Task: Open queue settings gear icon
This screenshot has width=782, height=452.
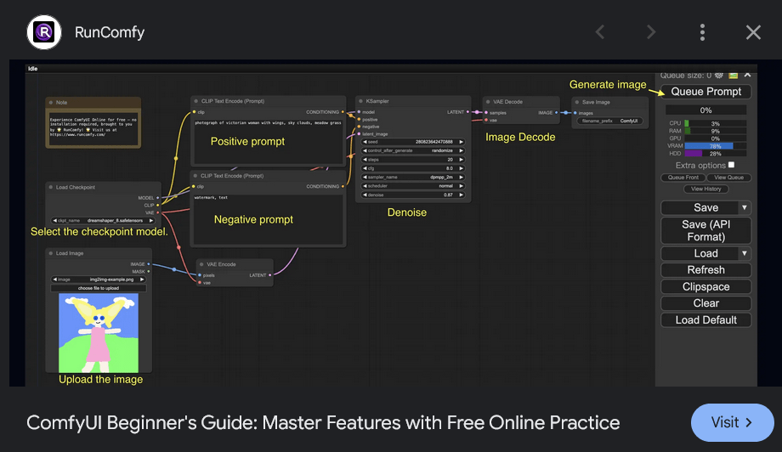Action: tap(719, 76)
